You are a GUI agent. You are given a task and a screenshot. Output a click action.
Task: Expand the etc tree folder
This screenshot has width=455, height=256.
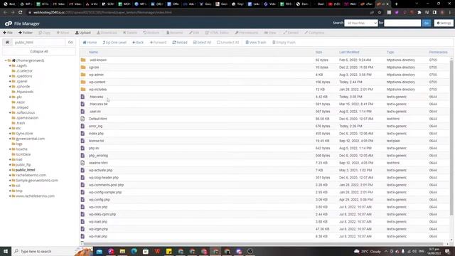(10, 128)
